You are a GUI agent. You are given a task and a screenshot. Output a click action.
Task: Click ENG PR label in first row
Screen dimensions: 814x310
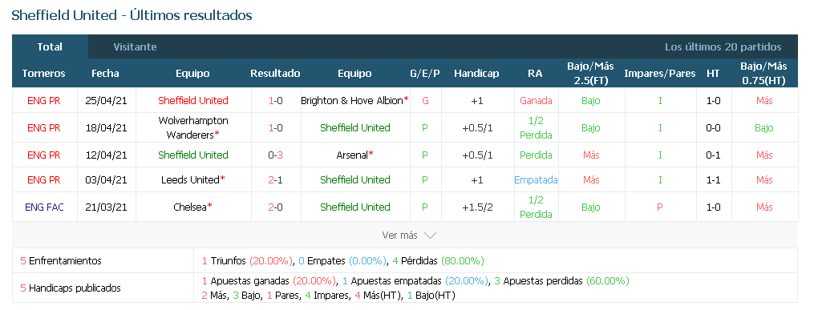[44, 101]
